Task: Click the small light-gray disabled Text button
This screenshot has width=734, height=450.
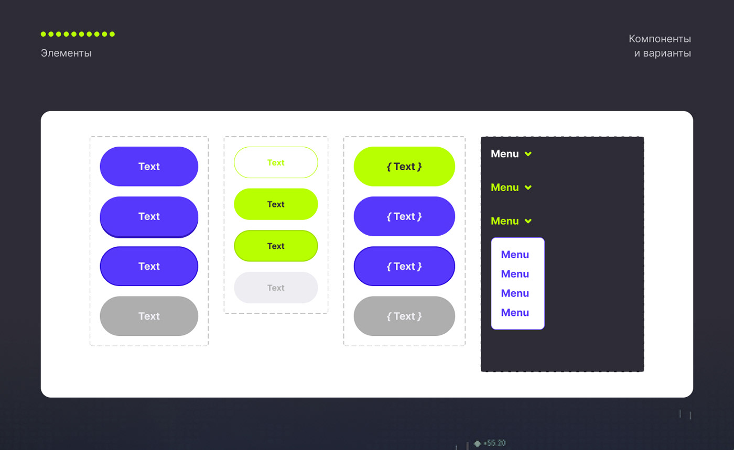Action: pos(276,288)
